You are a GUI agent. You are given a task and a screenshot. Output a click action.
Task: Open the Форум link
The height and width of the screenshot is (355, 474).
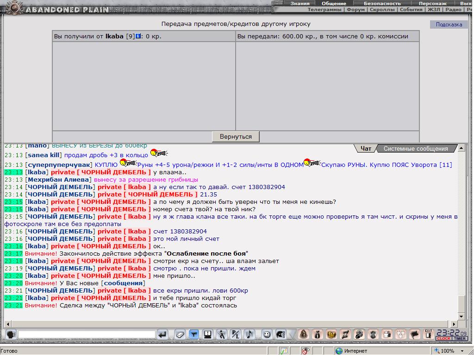pos(355,9)
